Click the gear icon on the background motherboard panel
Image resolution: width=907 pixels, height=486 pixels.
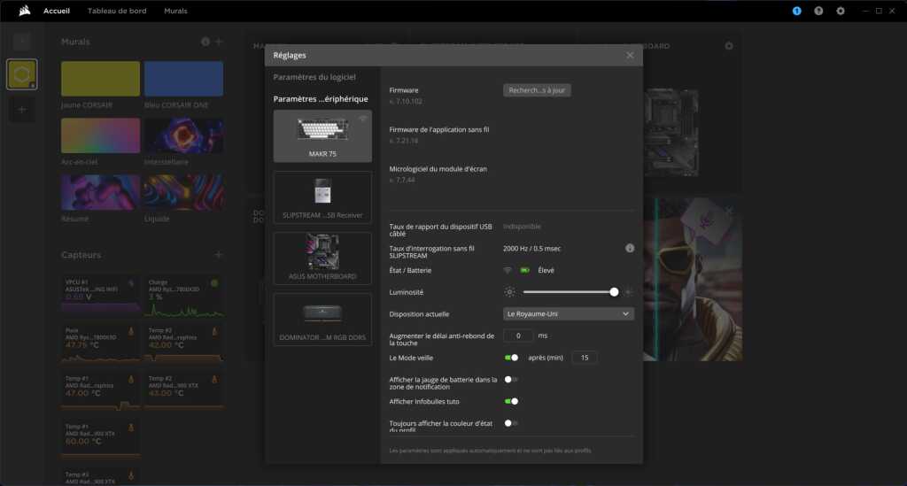[729, 46]
